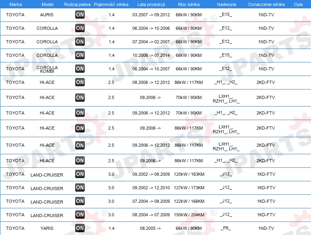The height and width of the screenshot is (235, 311).
Task: Click date 08.2005 -> in YARIS row
Action: 150,228
